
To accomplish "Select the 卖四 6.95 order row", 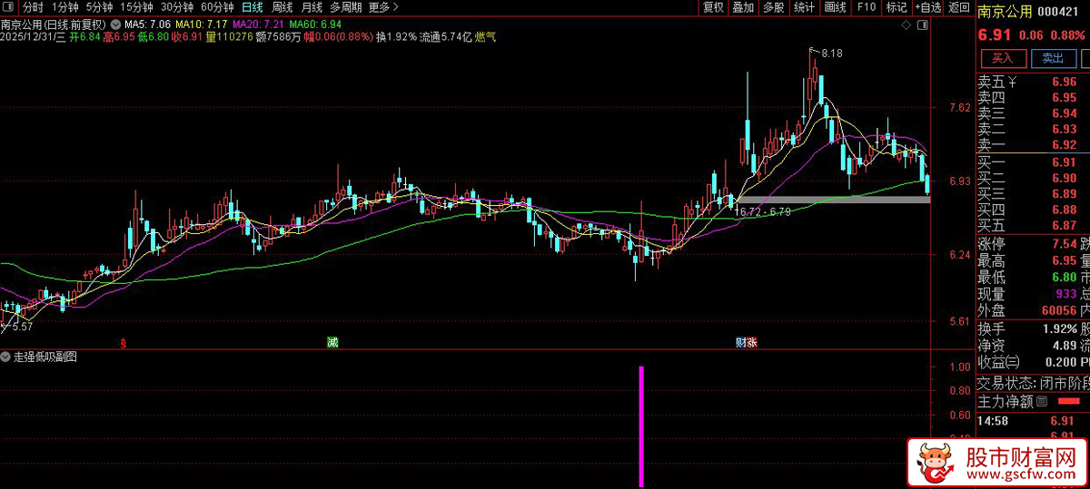I will (x=1033, y=97).
